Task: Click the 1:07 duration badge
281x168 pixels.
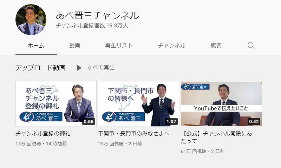Action: coord(171,122)
